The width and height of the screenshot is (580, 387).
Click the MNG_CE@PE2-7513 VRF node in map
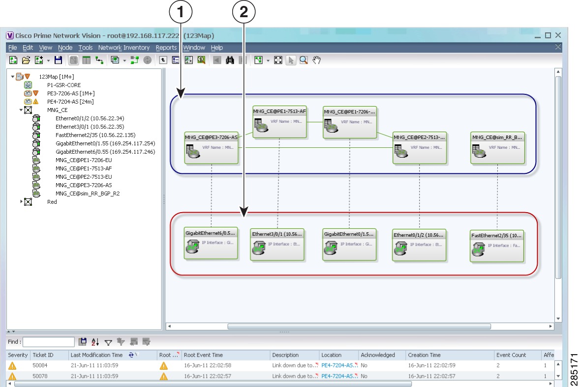420,148
